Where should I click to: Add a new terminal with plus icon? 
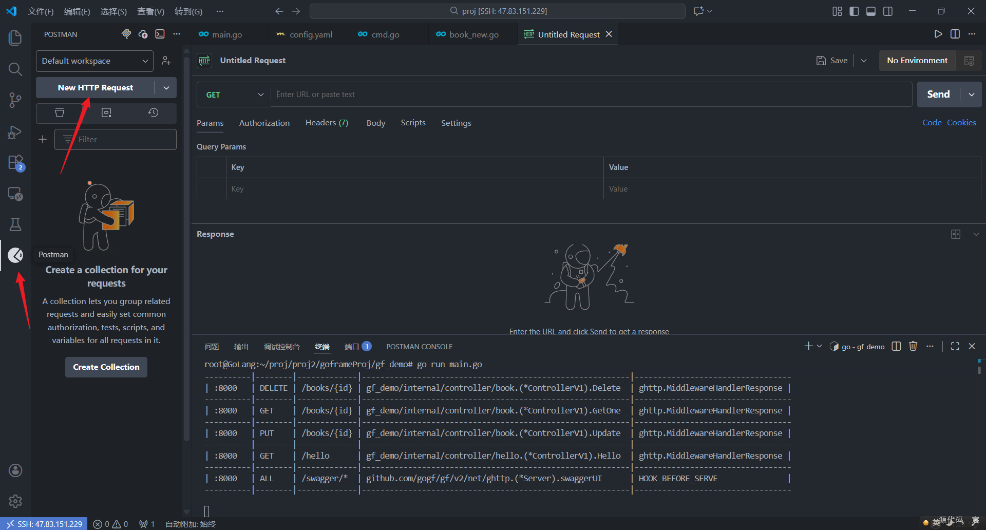click(x=808, y=346)
